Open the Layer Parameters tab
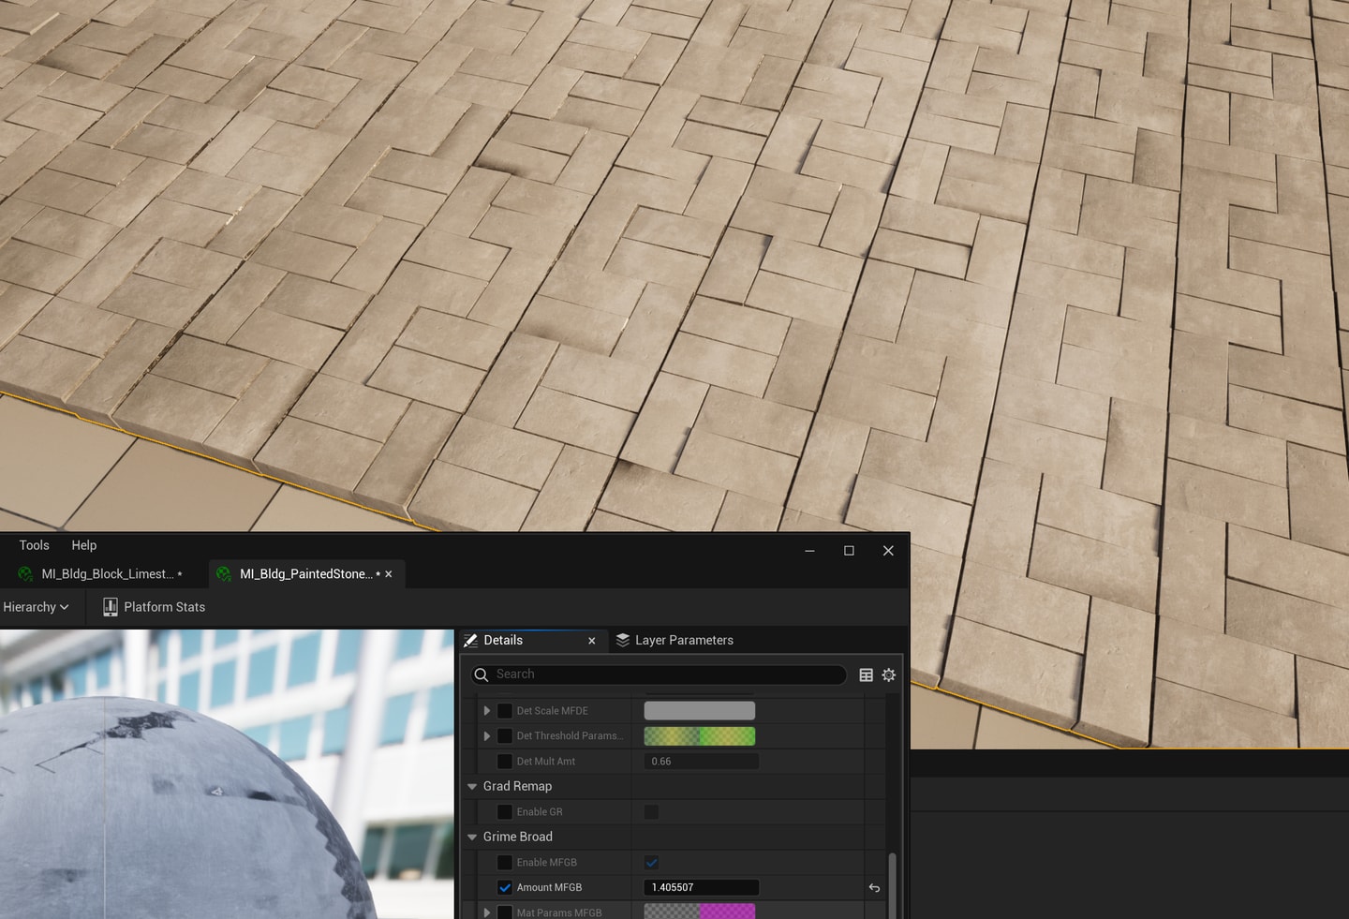1349x919 pixels. (674, 640)
